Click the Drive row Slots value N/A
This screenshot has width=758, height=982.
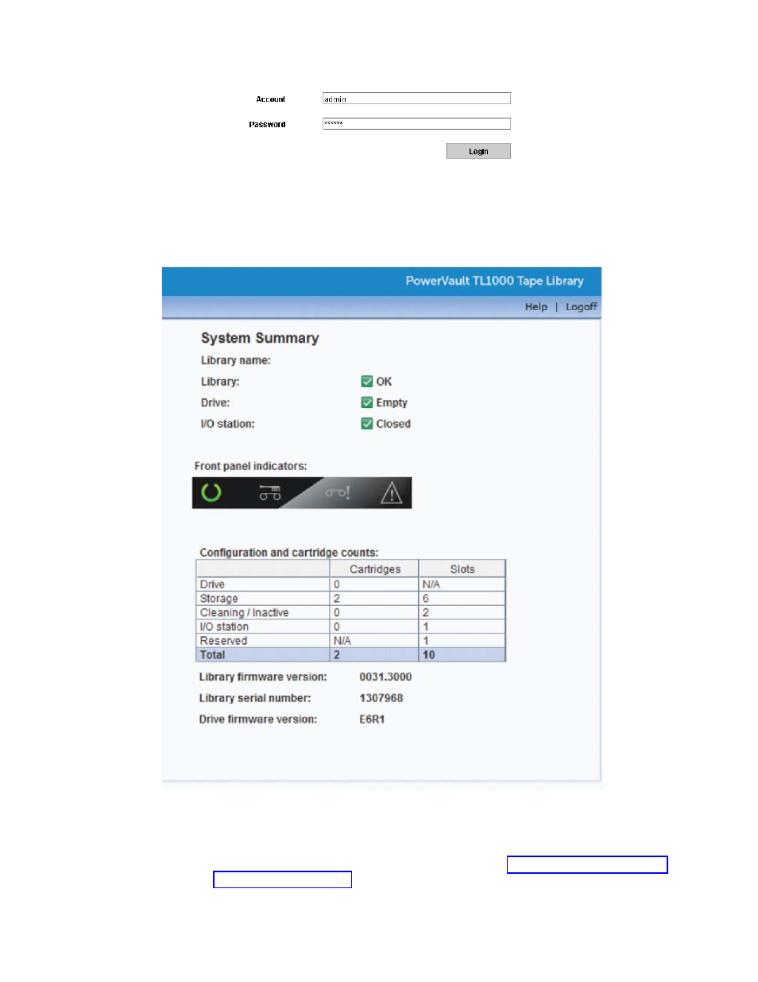[x=431, y=584]
